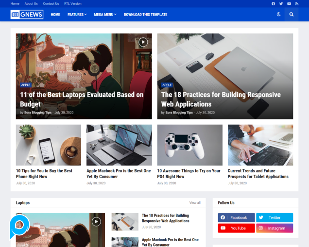Click the GNEWS site logo
309x247 pixels.
click(27, 15)
